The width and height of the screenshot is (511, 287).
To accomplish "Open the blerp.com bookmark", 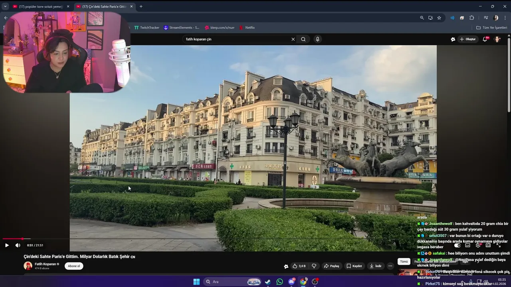I will 220,28.
